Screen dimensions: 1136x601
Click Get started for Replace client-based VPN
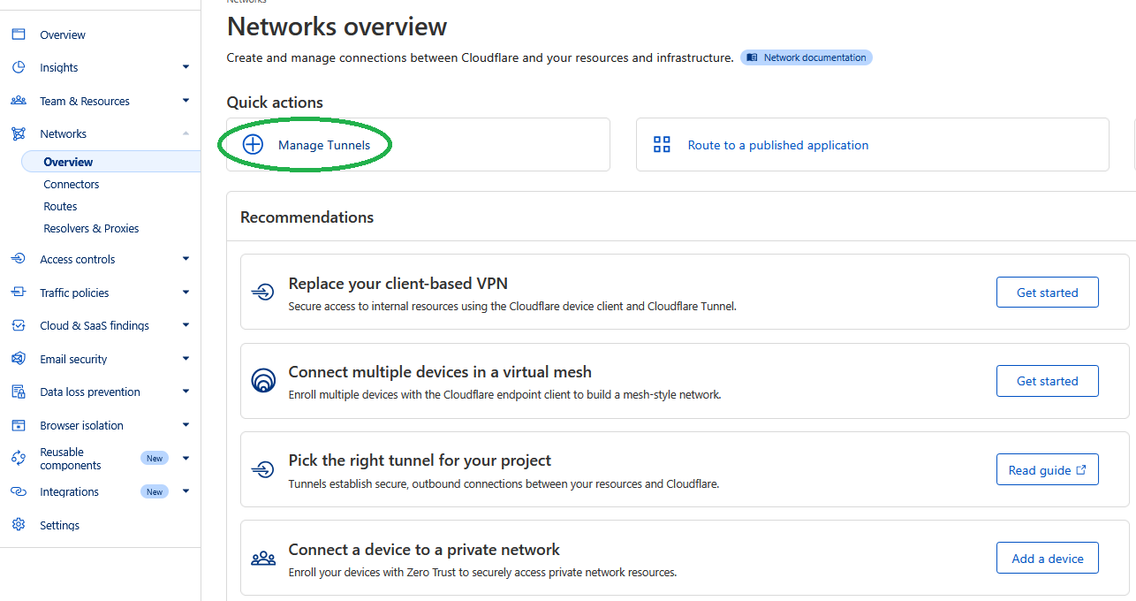(1047, 293)
